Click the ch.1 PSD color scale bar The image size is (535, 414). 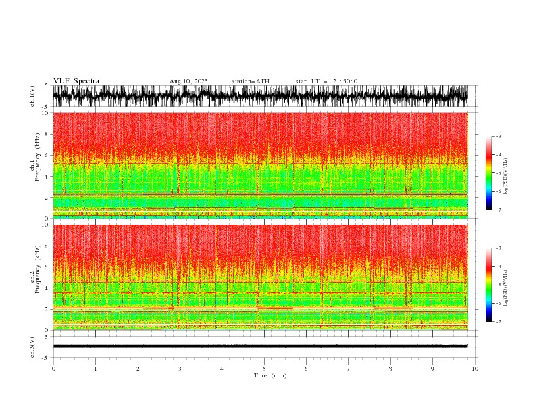[488, 173]
